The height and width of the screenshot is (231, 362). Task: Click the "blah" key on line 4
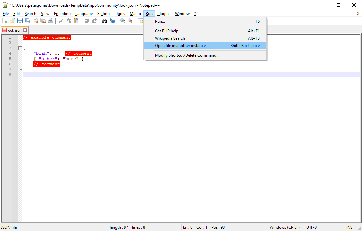pos(41,53)
